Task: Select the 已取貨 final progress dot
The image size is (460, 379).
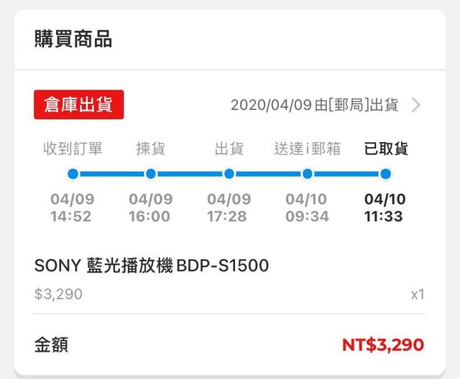Action: pyautogui.click(x=386, y=174)
